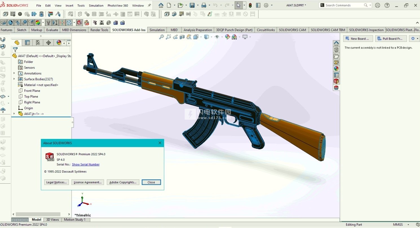Click the Show Serial Number link
The width and height of the screenshot is (420, 228).
(86, 165)
